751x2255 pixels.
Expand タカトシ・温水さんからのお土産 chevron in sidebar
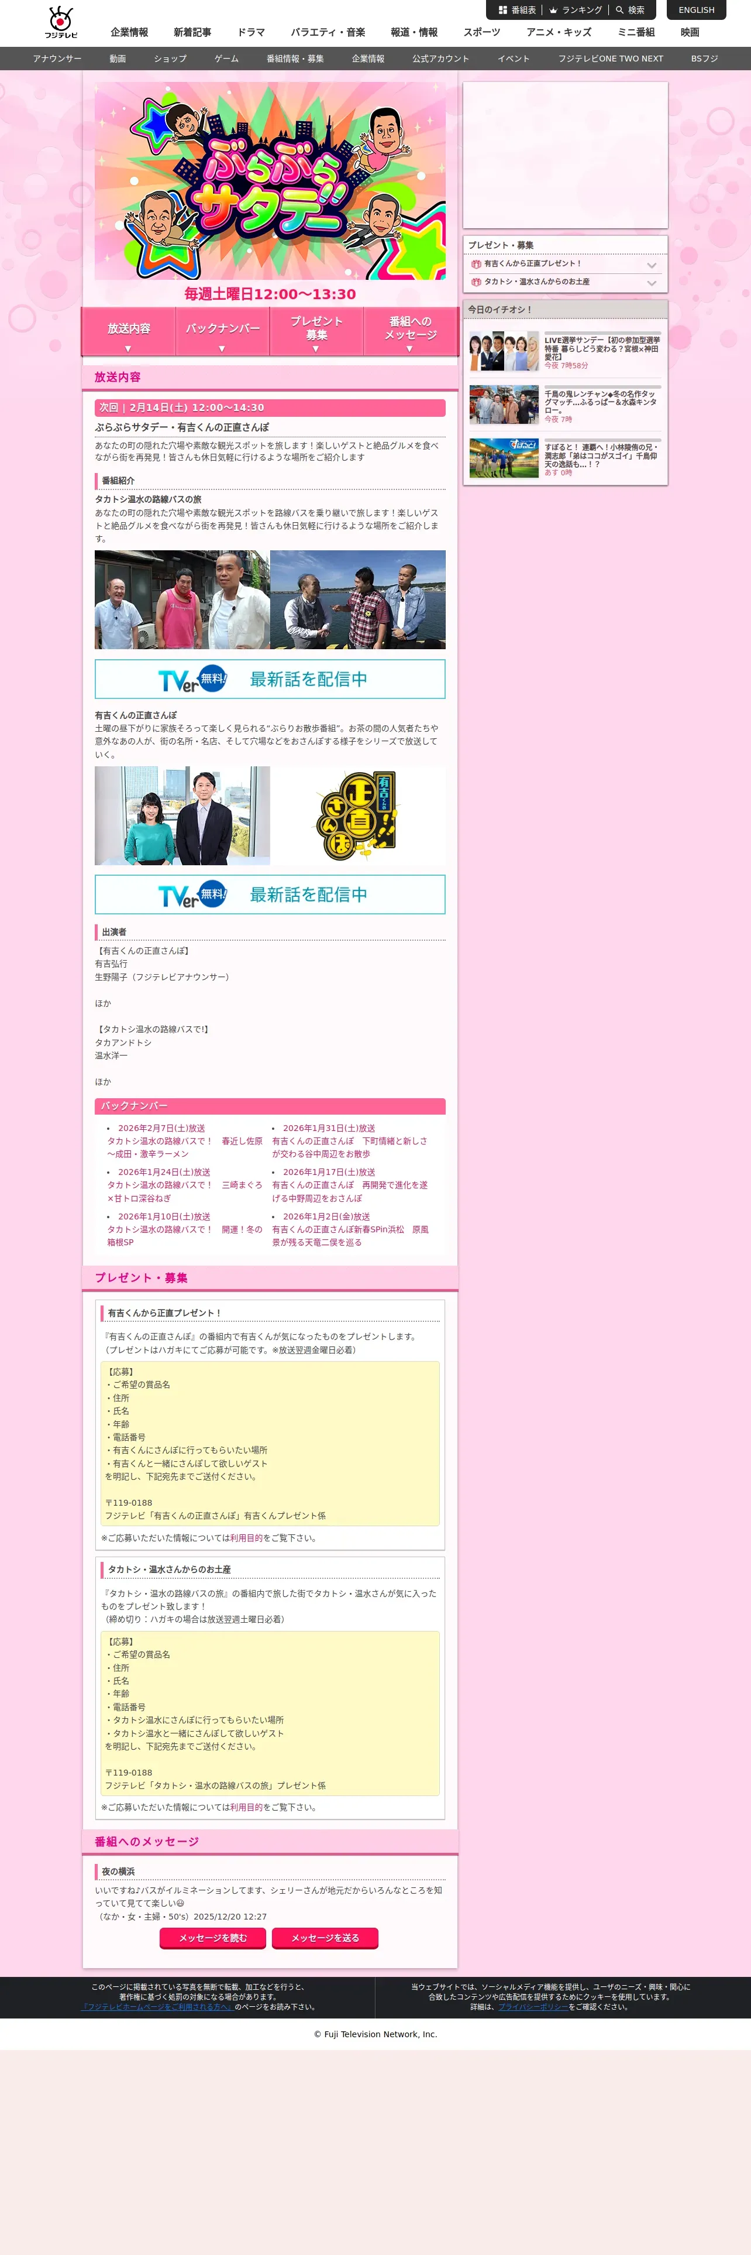[x=652, y=283]
